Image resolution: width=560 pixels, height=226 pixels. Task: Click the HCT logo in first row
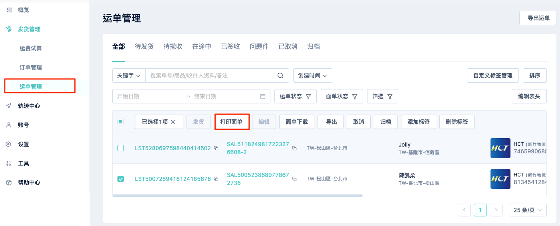click(x=500, y=148)
